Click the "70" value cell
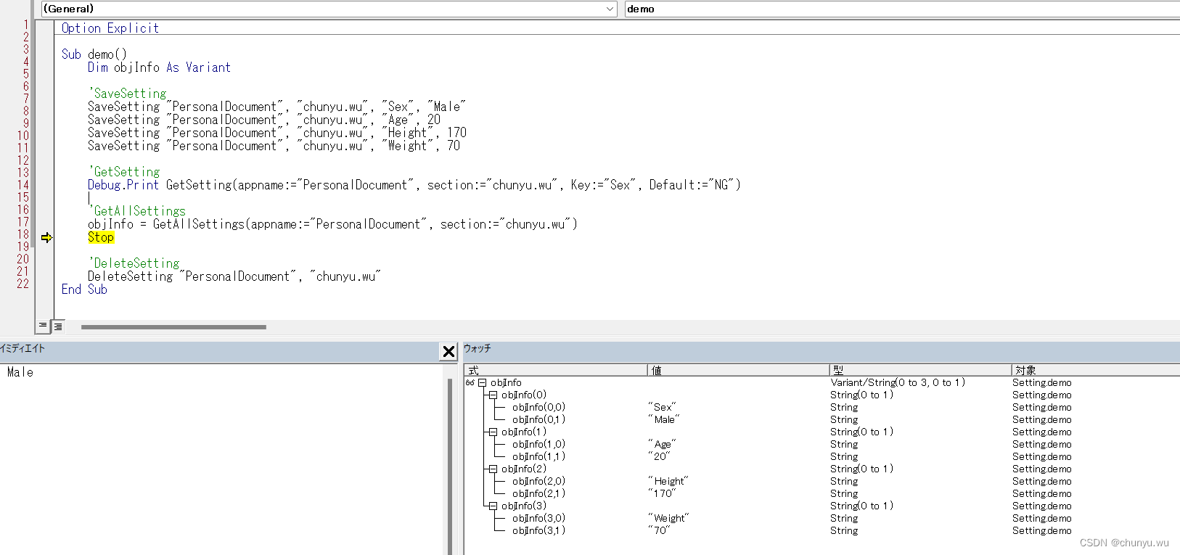The image size is (1180, 555). (659, 530)
